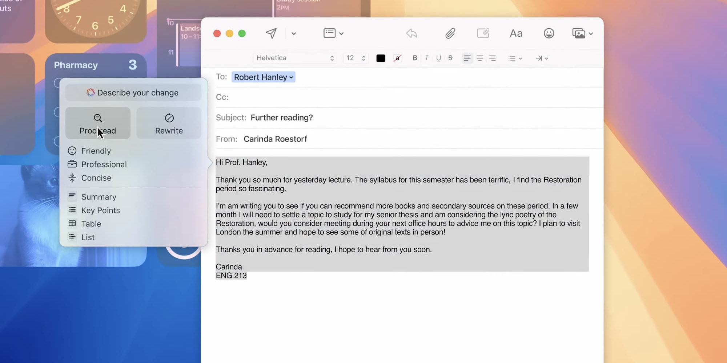This screenshot has width=727, height=363.
Task: Open the list style dropdown
Action: (515, 58)
